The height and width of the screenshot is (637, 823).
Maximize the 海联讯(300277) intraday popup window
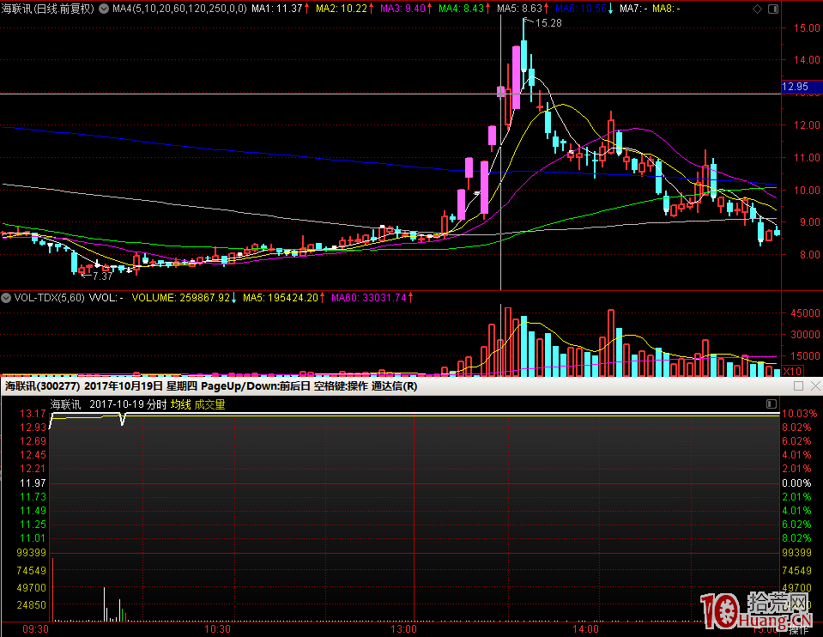798,386
